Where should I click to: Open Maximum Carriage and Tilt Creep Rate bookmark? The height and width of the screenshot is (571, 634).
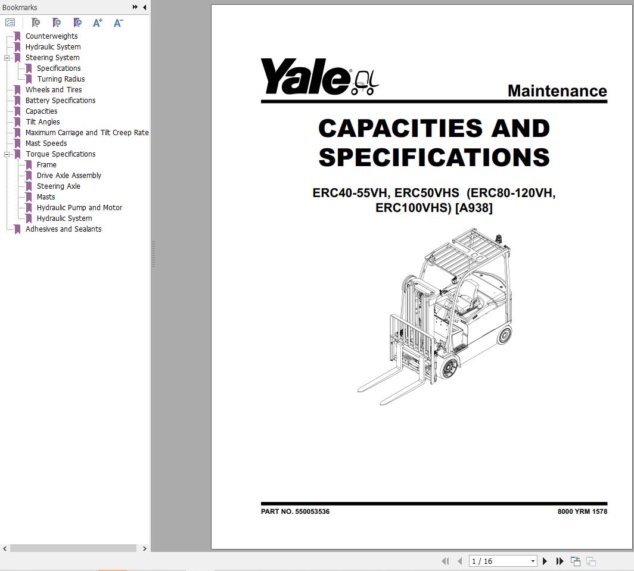(x=87, y=133)
